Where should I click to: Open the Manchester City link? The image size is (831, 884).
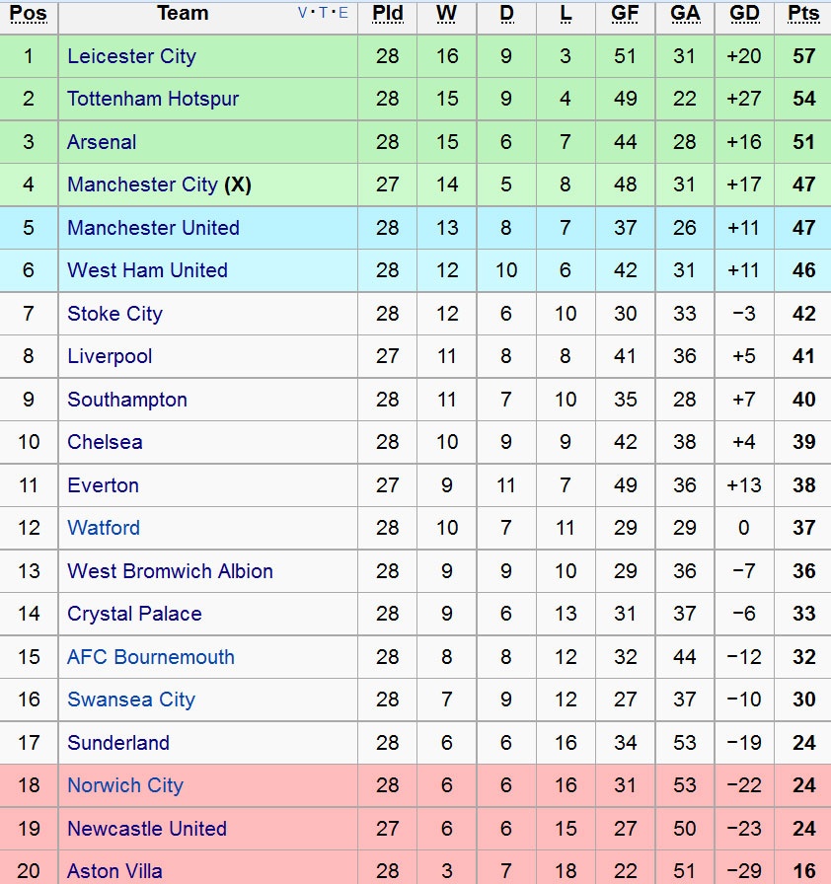[x=142, y=184]
